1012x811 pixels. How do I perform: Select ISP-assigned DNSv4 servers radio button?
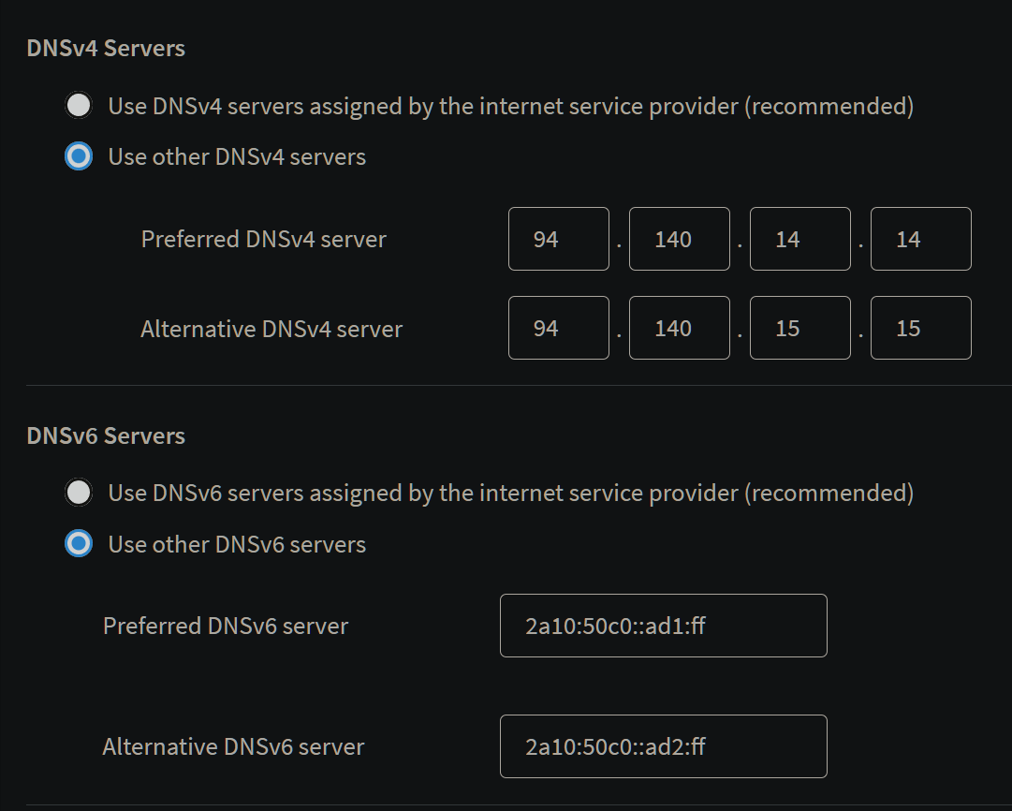(x=79, y=105)
